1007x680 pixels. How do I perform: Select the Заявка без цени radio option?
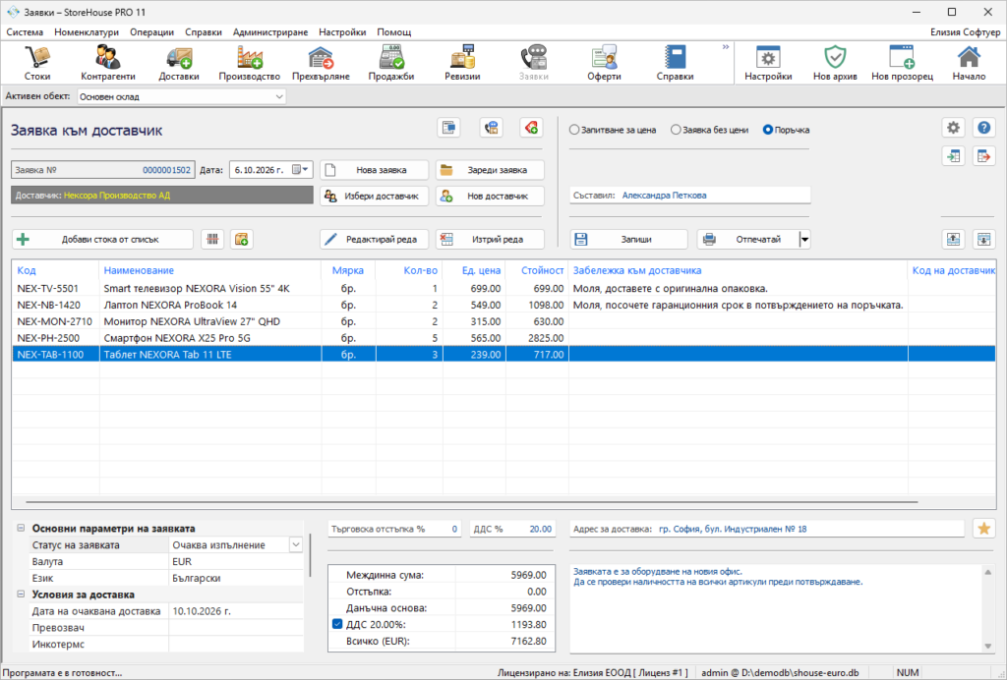[x=710, y=130]
